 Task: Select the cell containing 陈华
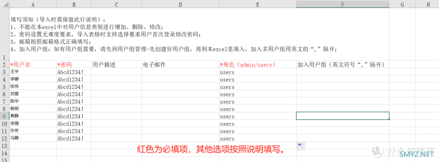tap(33, 101)
